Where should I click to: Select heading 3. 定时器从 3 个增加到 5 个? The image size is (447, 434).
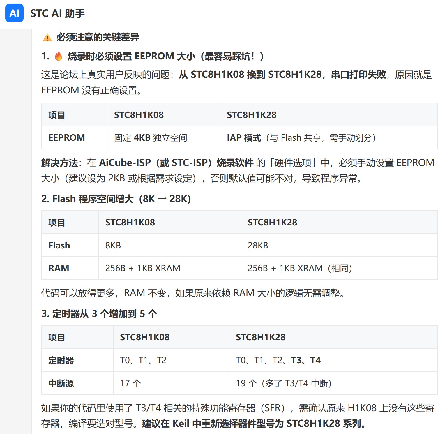(99, 314)
